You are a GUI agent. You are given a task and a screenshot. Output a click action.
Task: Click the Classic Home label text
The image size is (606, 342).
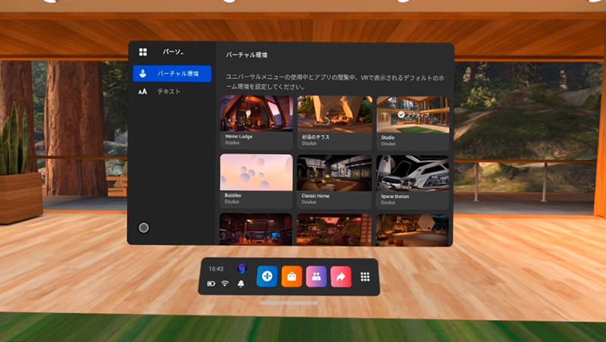(x=315, y=196)
